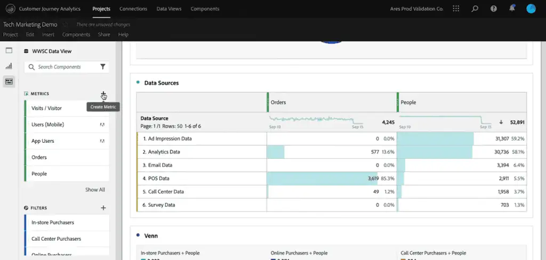Click the filter funnel icon in search
Image resolution: width=546 pixels, height=260 pixels.
click(103, 67)
